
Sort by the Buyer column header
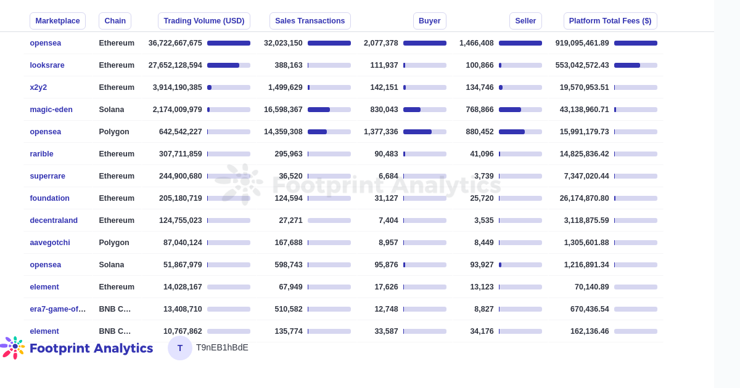click(430, 21)
